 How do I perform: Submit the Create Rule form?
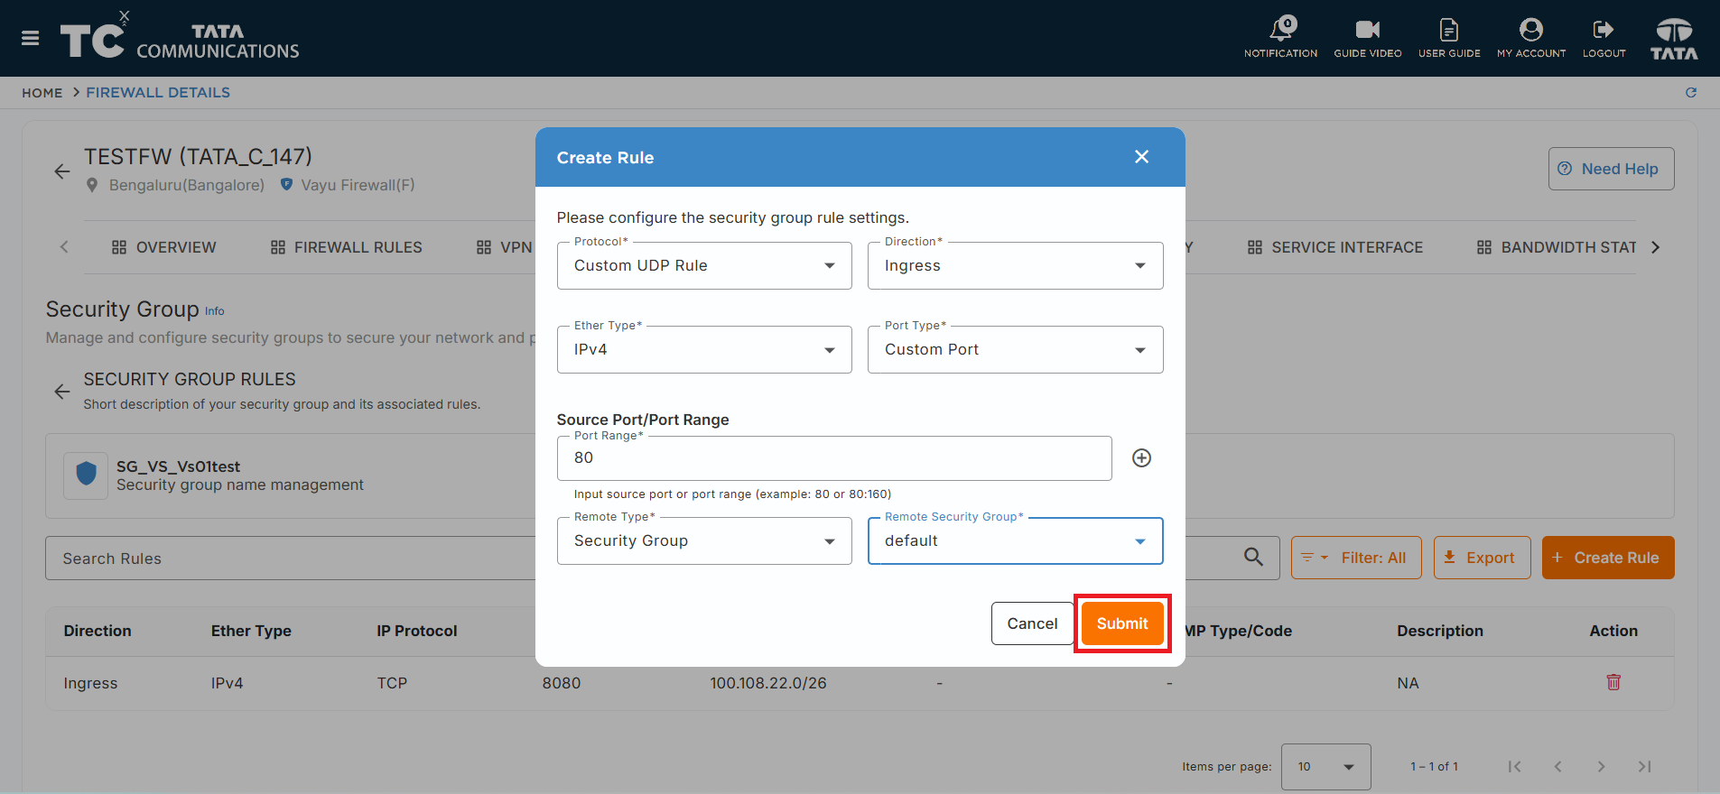[1122, 623]
